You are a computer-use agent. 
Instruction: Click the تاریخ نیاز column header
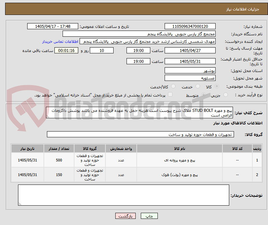pyautogui.click(x=28, y=149)
